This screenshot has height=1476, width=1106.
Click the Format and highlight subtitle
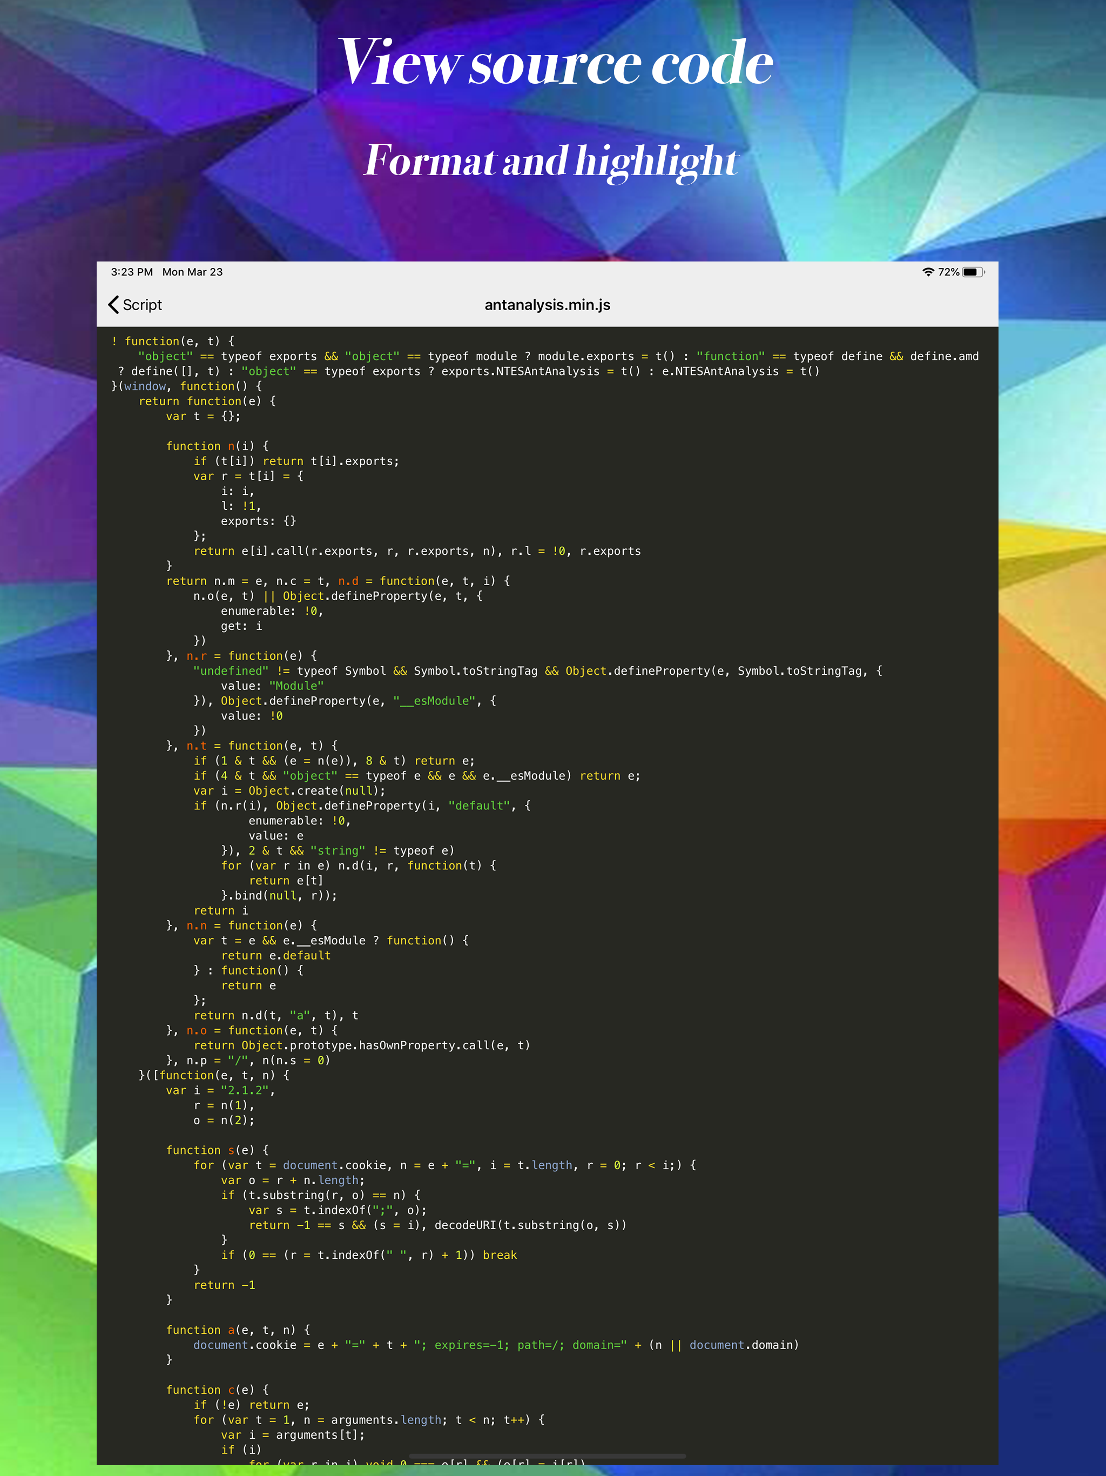coord(551,161)
